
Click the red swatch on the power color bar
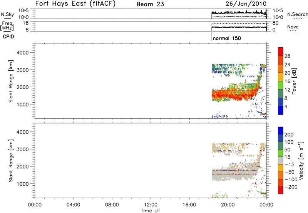point(281,52)
